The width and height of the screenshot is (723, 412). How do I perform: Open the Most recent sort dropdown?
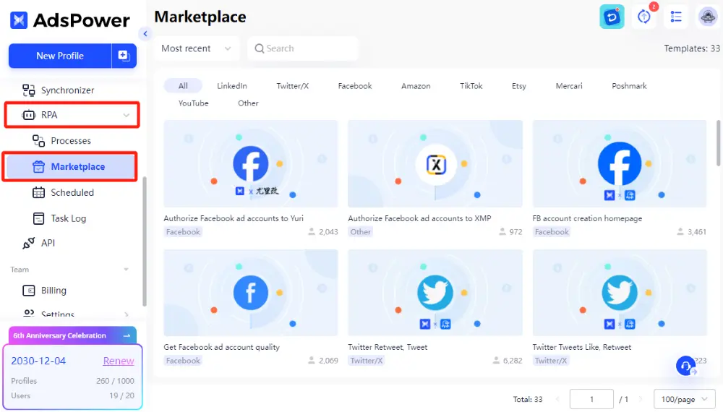(197, 48)
